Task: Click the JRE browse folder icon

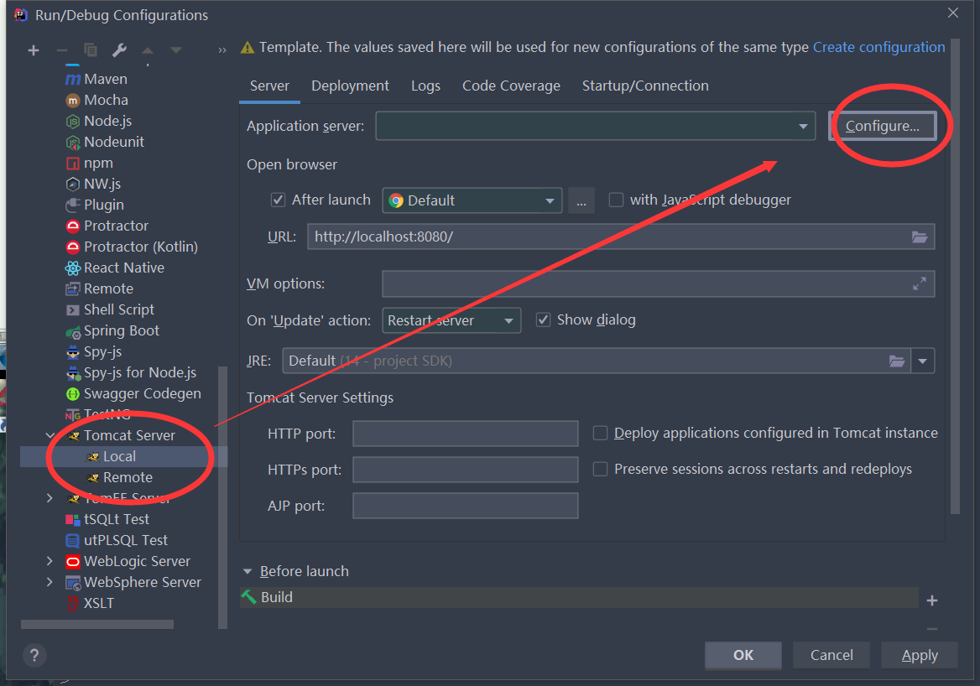Action: (x=897, y=361)
